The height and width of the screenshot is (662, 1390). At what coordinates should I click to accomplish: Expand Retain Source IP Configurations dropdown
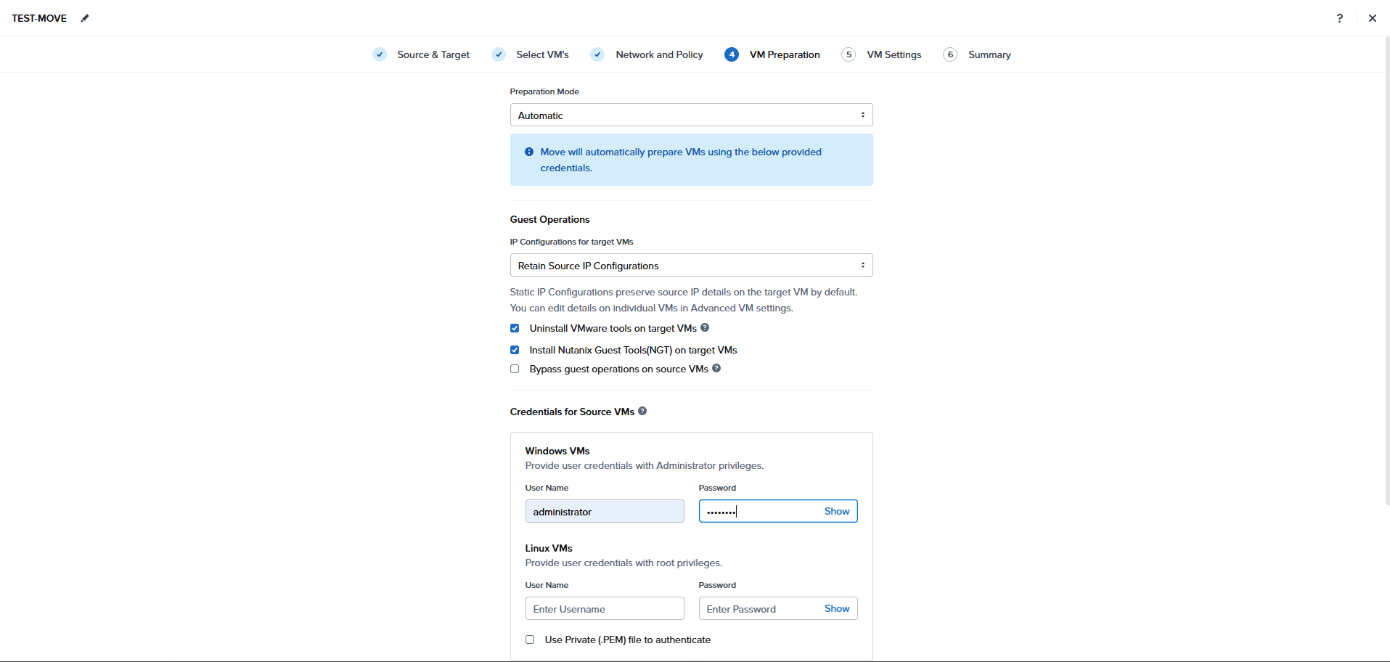691,265
